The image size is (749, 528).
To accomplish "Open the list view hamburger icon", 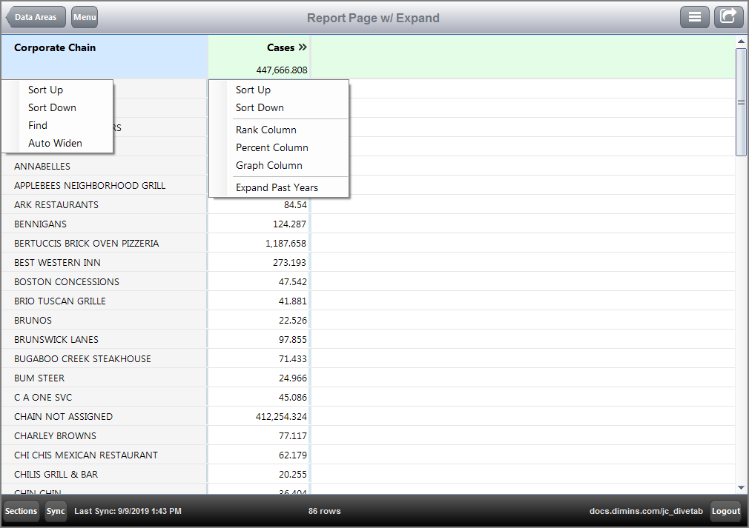I will pos(695,16).
